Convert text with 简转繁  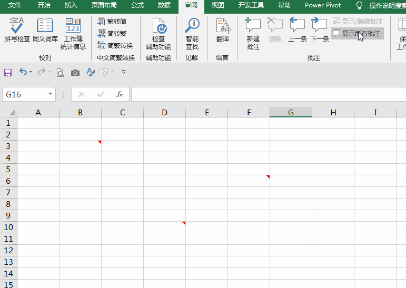tap(112, 33)
